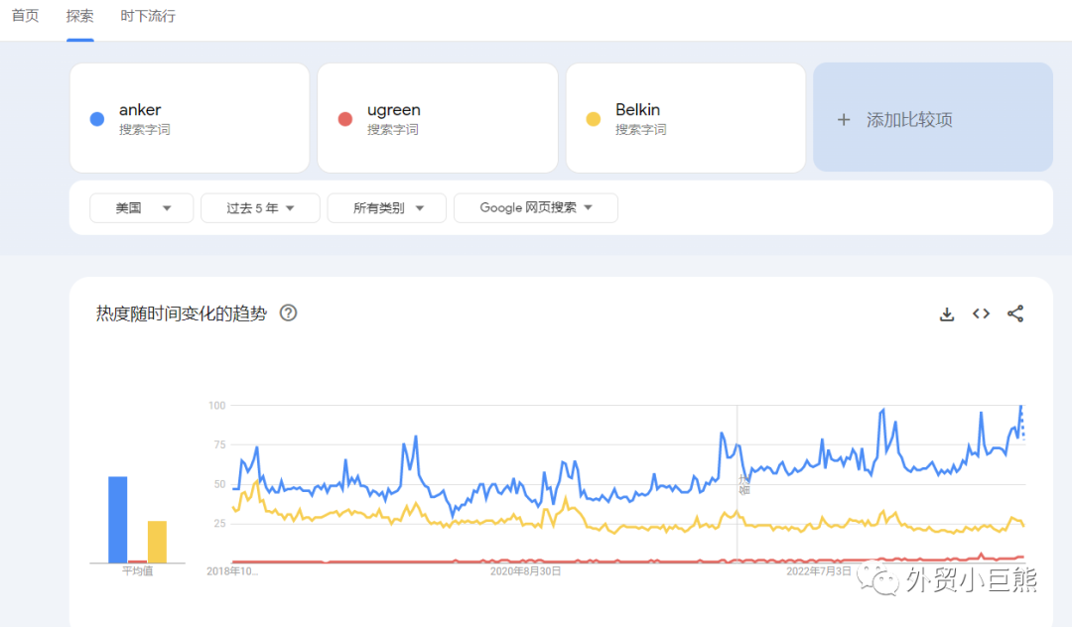This screenshot has width=1072, height=627.
Task: Click the yellow Belkin search term dot
Action: coord(593,118)
